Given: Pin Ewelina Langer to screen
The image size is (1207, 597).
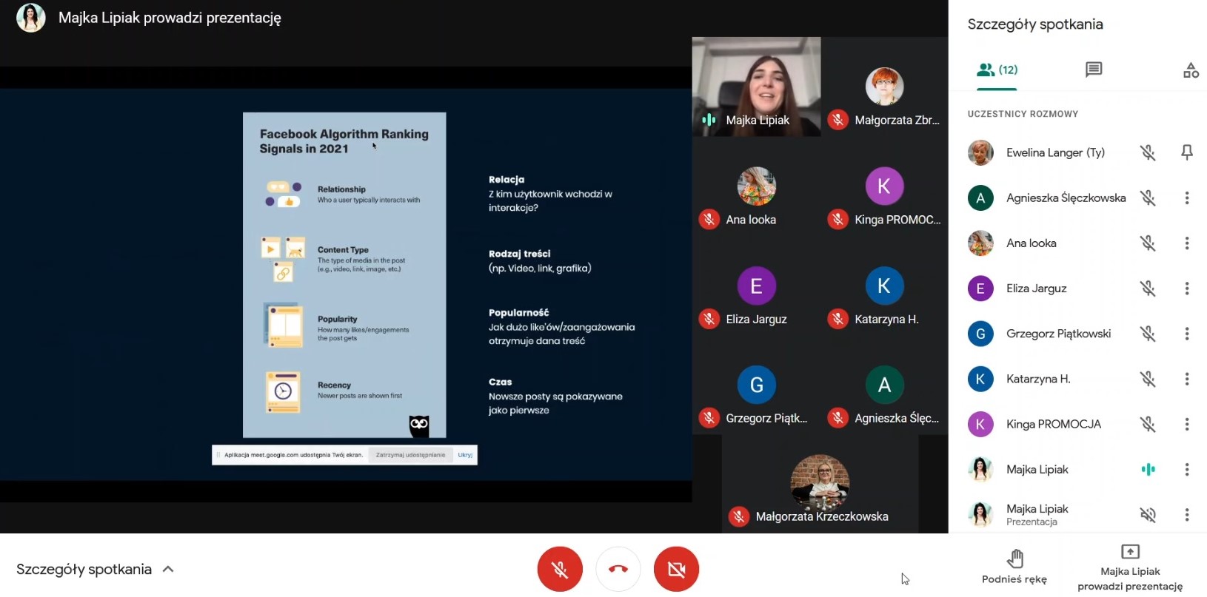Looking at the screenshot, I should click(x=1187, y=152).
